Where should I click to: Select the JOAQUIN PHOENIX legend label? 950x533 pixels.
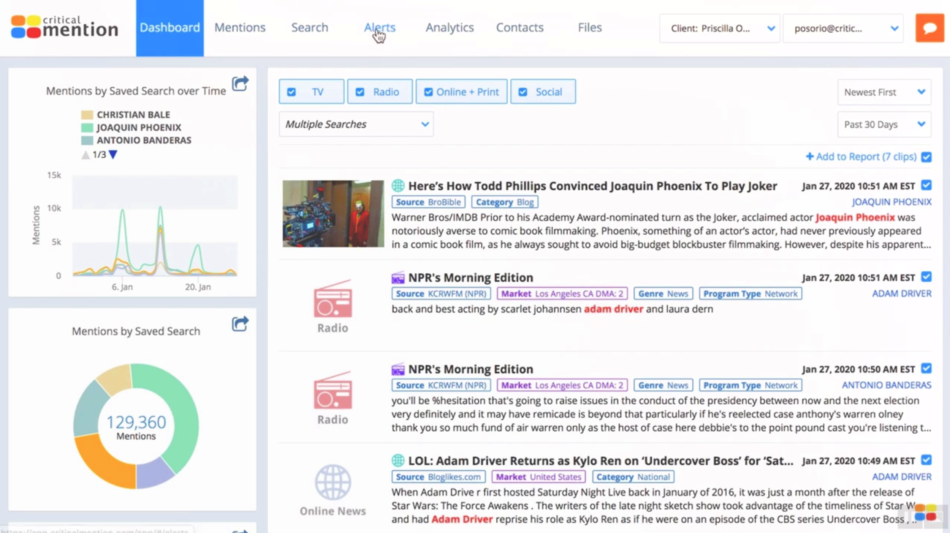coord(139,128)
